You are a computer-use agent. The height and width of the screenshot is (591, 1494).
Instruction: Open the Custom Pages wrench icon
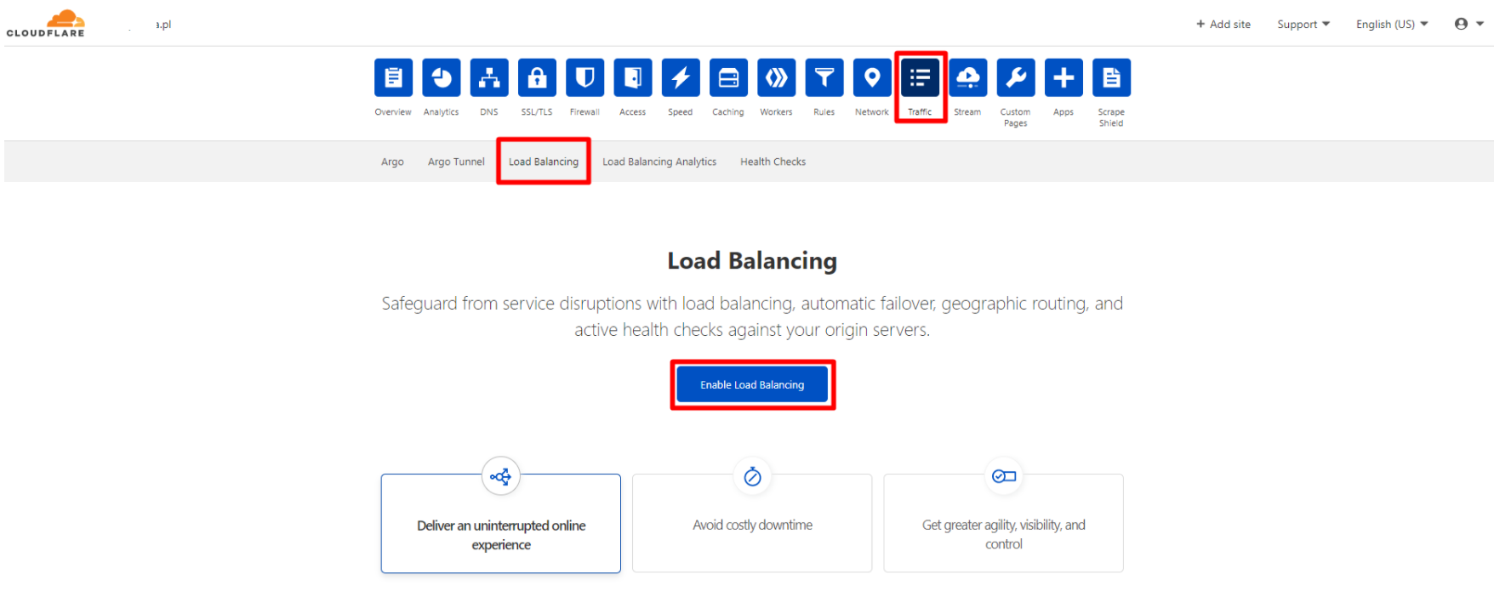[1016, 78]
